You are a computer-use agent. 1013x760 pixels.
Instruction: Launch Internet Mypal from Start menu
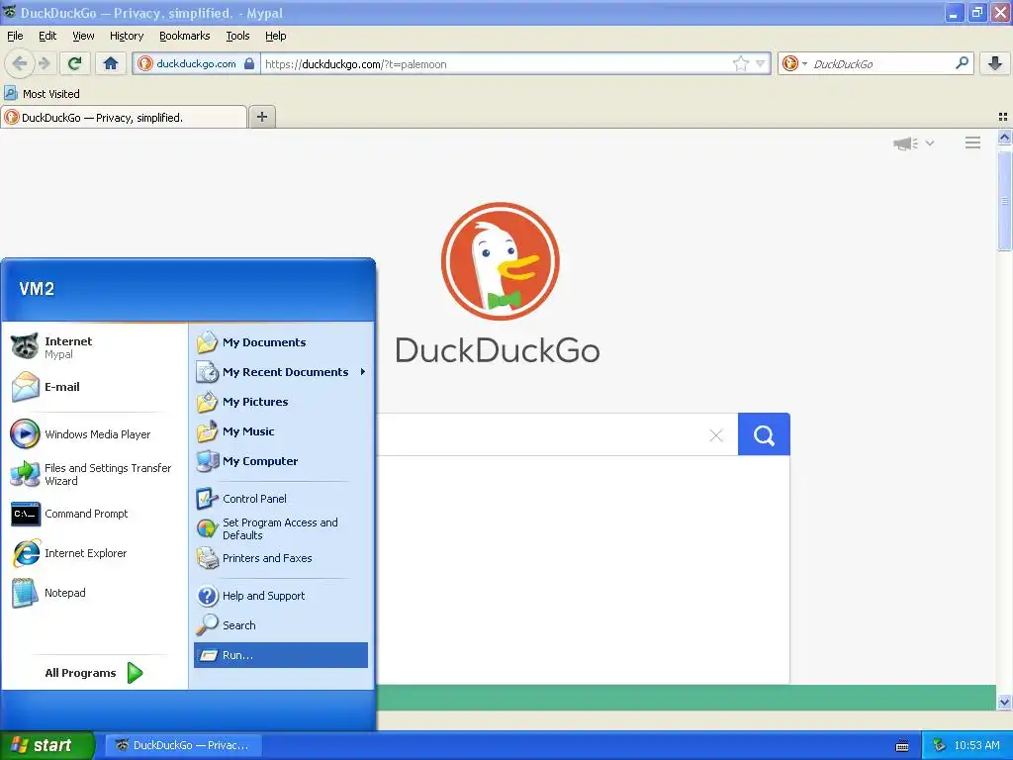[94, 347]
